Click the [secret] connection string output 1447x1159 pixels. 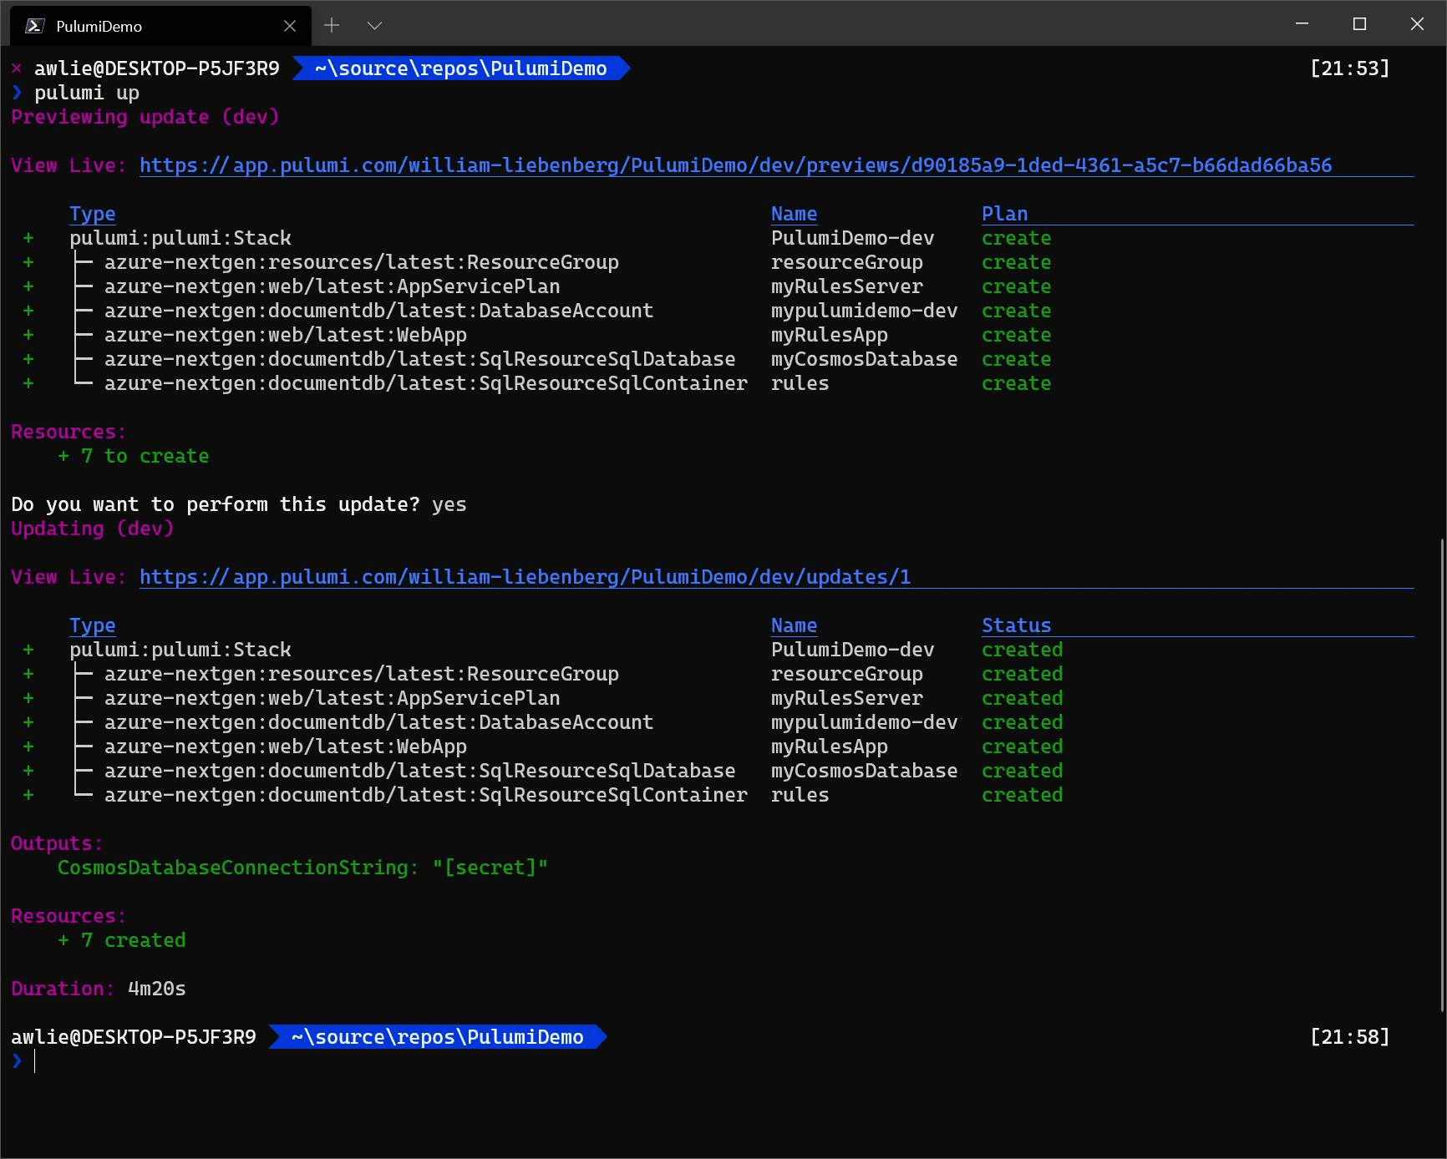click(x=490, y=868)
